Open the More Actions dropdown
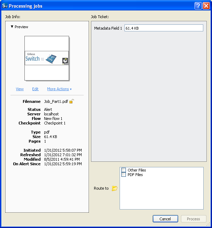Image resolution: width=212 pixels, height=228 pixels. 59,89
